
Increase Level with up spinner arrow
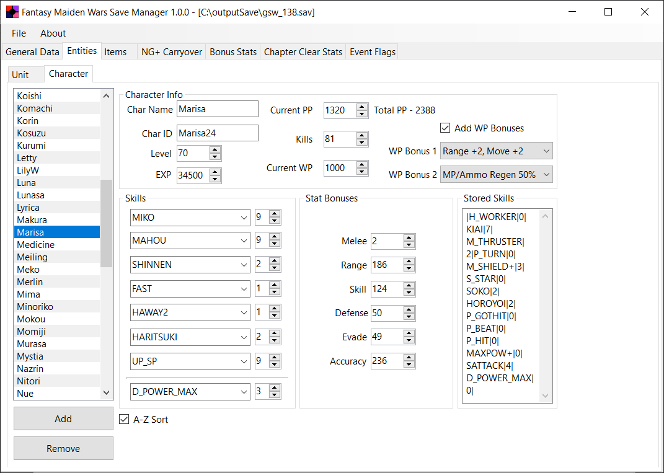(215, 150)
